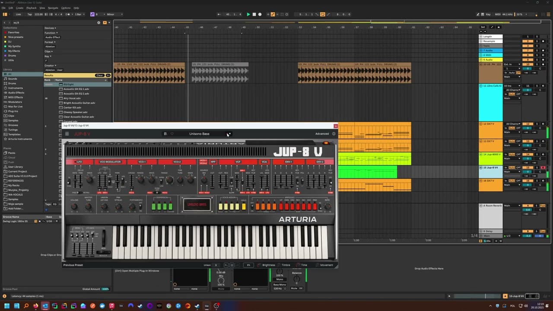The image size is (553, 311).
Task: Adjust the Brightness macro knob
Action: (259, 265)
